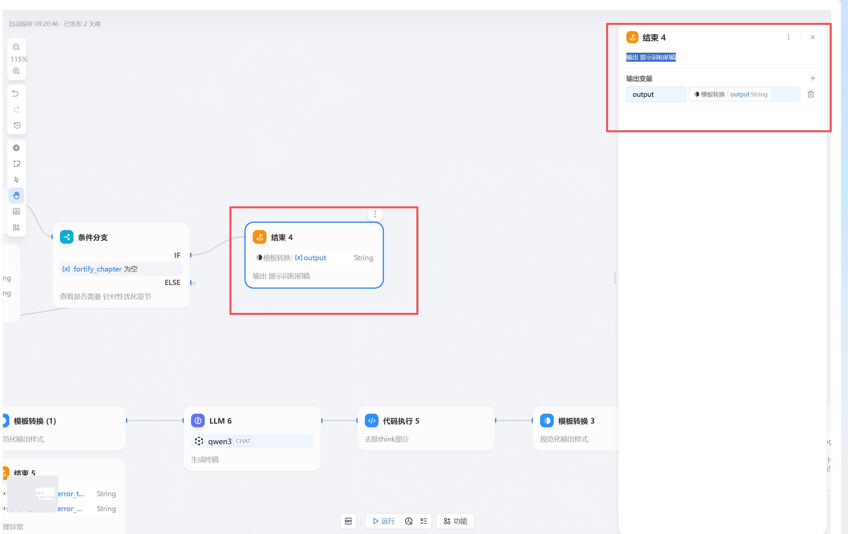Add a note with sticky-note icon
The image size is (848, 534).
click(16, 163)
